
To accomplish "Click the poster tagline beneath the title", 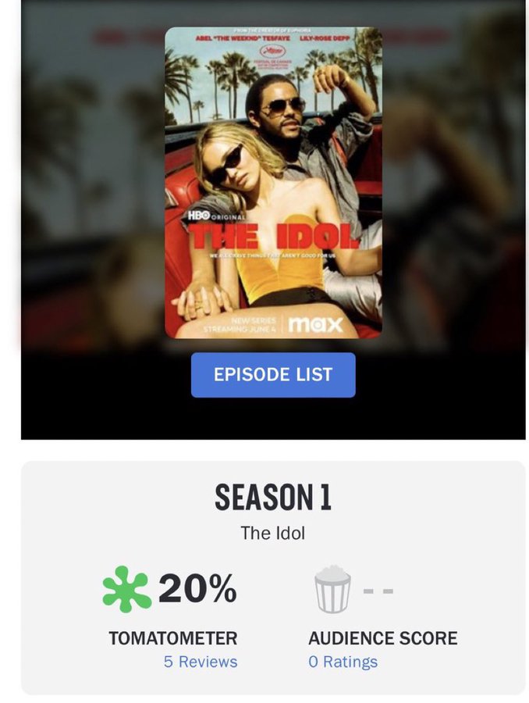I will pos(273,255).
